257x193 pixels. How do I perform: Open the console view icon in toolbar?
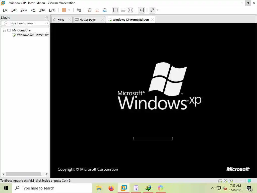click(141, 10)
